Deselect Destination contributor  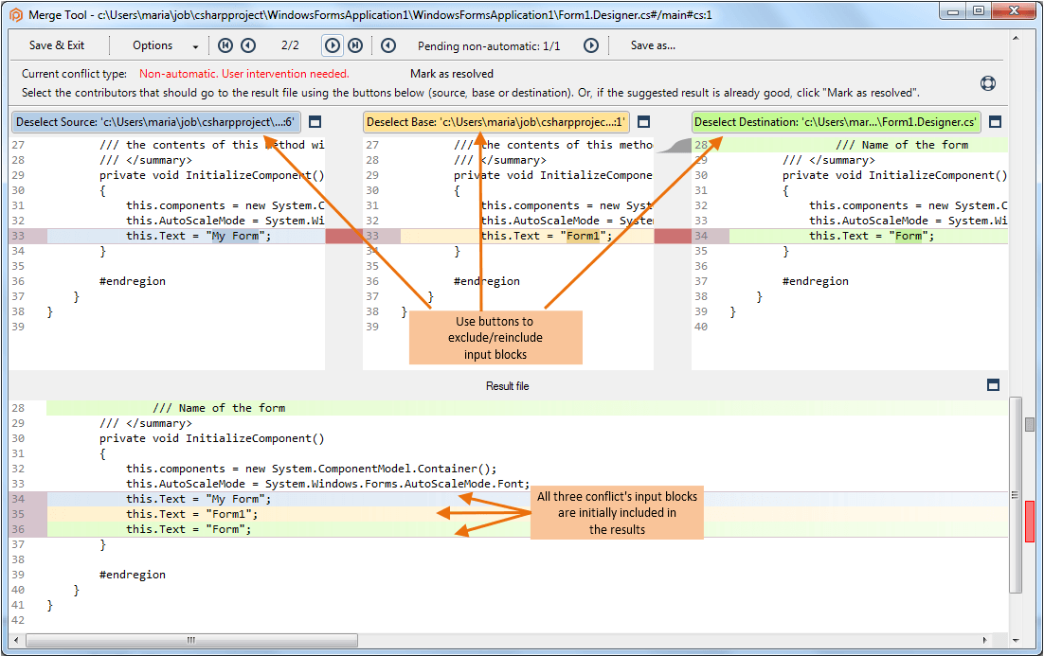coord(837,122)
